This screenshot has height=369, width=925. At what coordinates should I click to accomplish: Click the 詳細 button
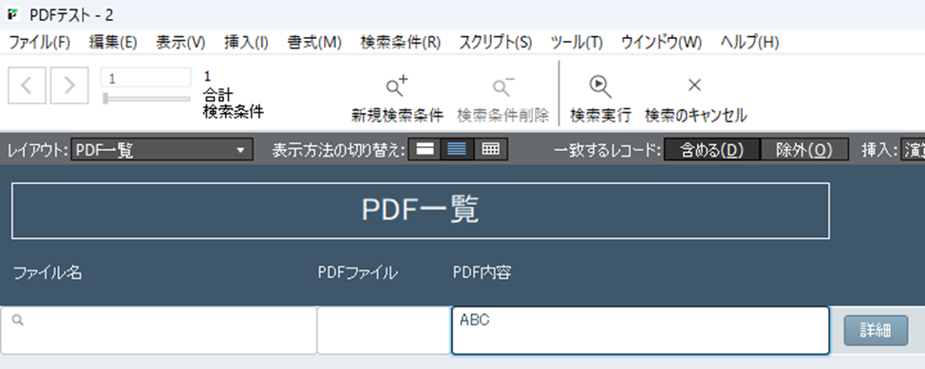coord(876,331)
